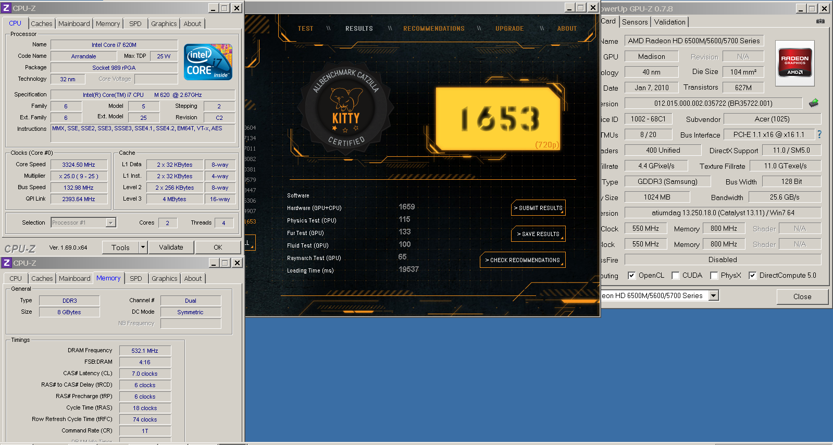Click the Validate button in CPU-Z
The height and width of the screenshot is (445, 833).
[171, 247]
